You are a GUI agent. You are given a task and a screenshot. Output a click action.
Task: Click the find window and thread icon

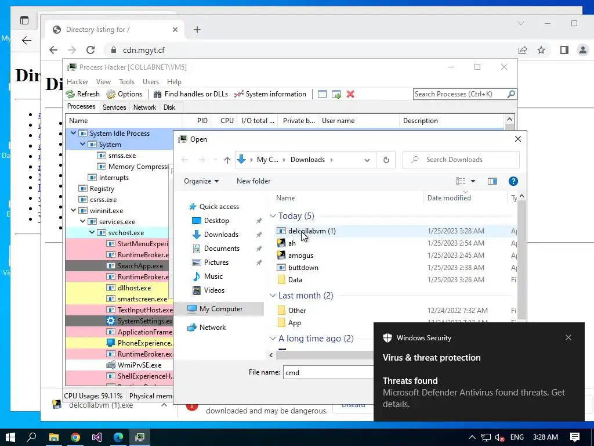click(x=336, y=94)
